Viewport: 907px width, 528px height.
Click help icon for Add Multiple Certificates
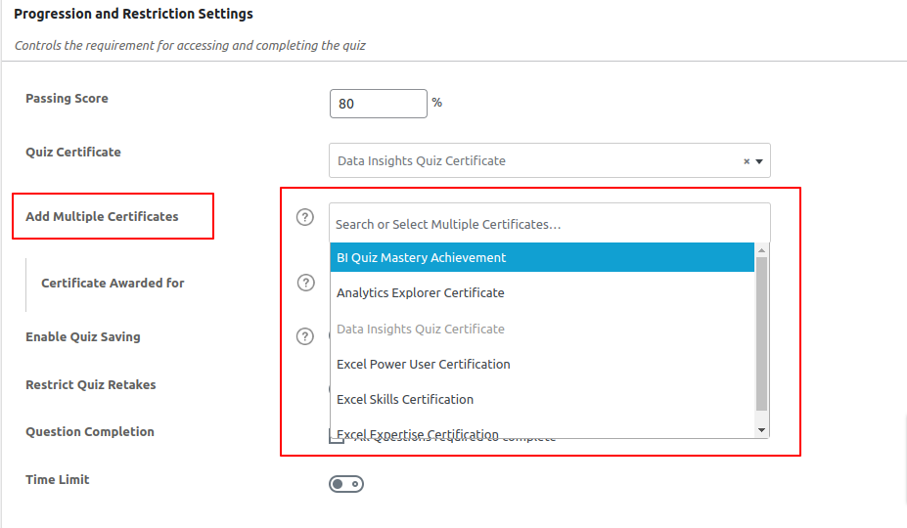pyautogui.click(x=305, y=217)
